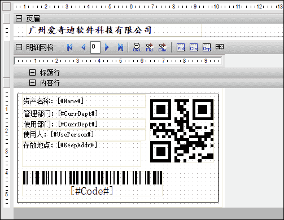Select the QR code image element

point(182,131)
